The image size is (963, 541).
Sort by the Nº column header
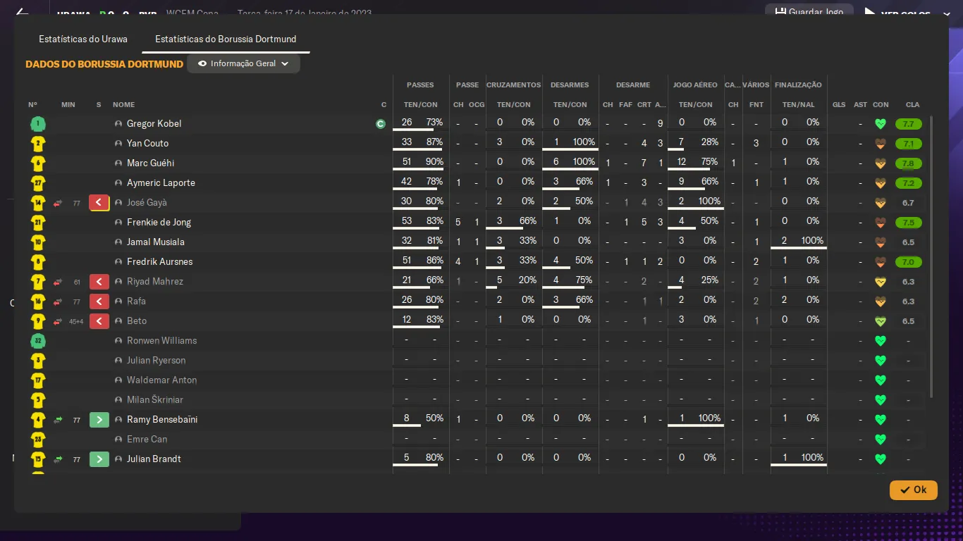[32, 105]
